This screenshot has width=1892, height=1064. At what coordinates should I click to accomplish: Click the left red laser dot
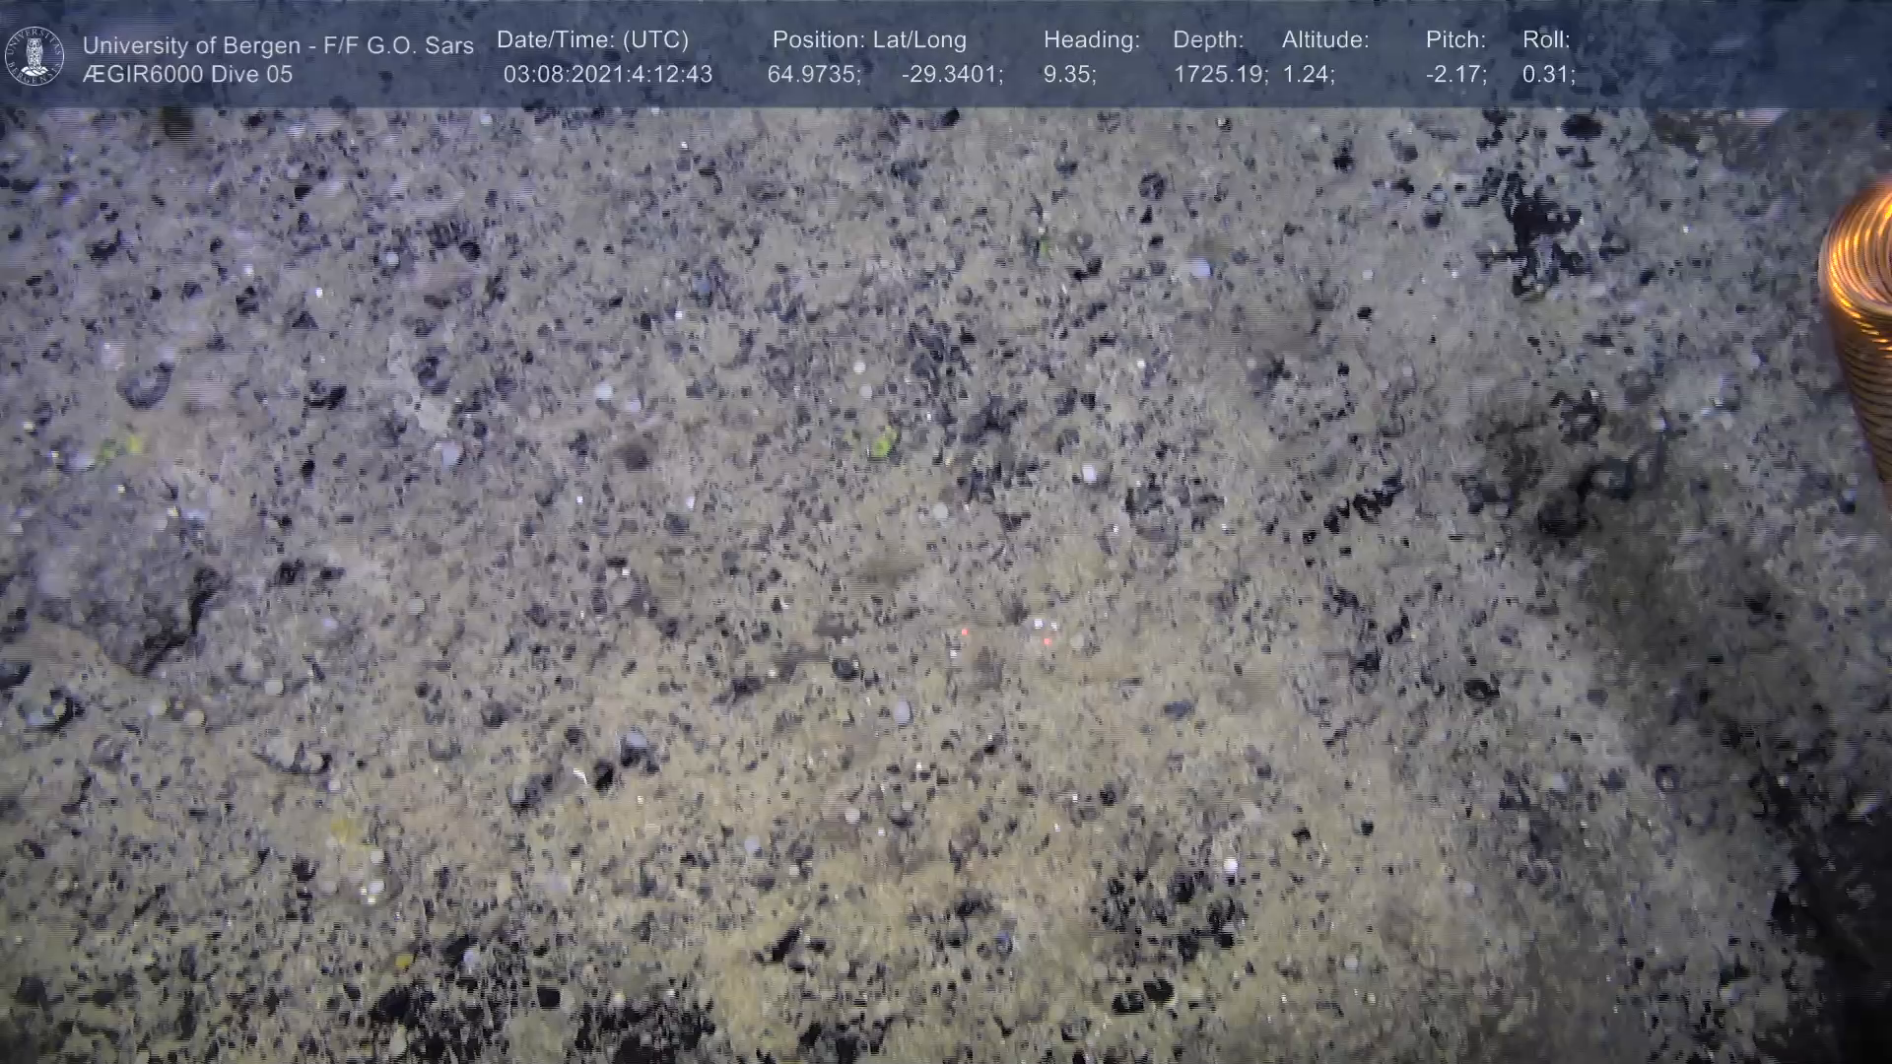click(x=964, y=632)
